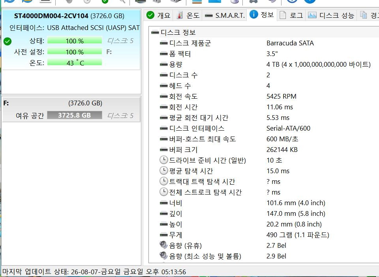Select the 헤드 수 row label

[180, 86]
